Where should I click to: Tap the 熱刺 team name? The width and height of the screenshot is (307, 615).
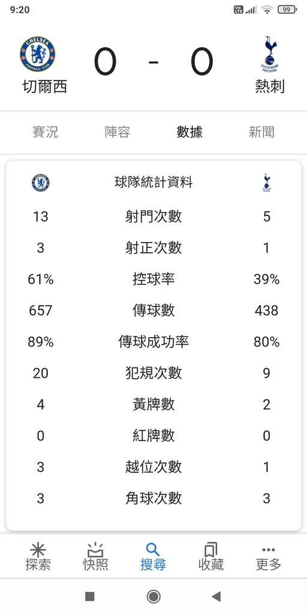269,86
